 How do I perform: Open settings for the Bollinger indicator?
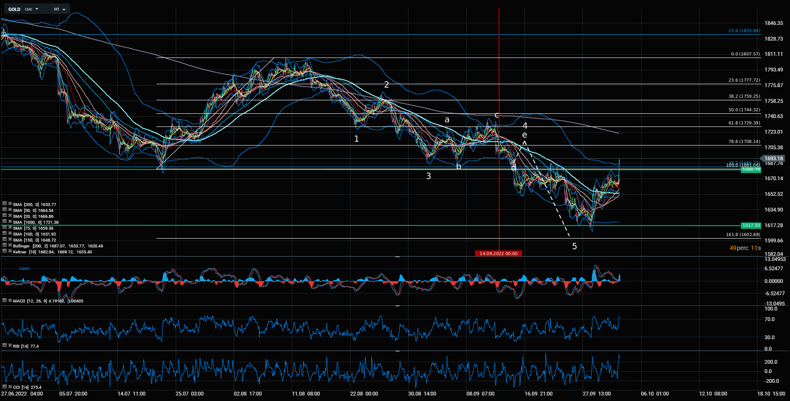click(x=4, y=245)
